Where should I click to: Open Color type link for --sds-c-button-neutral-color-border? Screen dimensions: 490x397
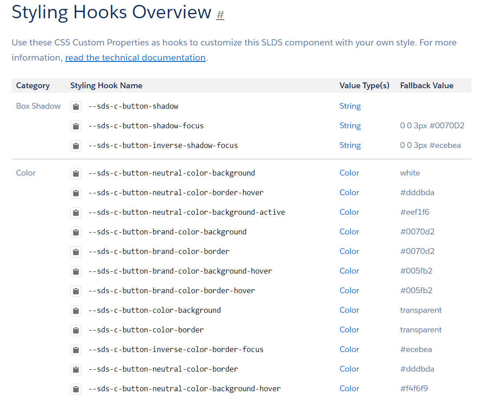point(349,369)
